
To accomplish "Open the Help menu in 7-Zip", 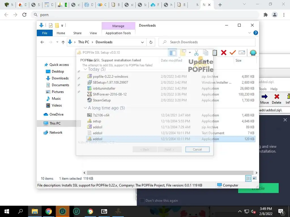I will coord(274,89).
